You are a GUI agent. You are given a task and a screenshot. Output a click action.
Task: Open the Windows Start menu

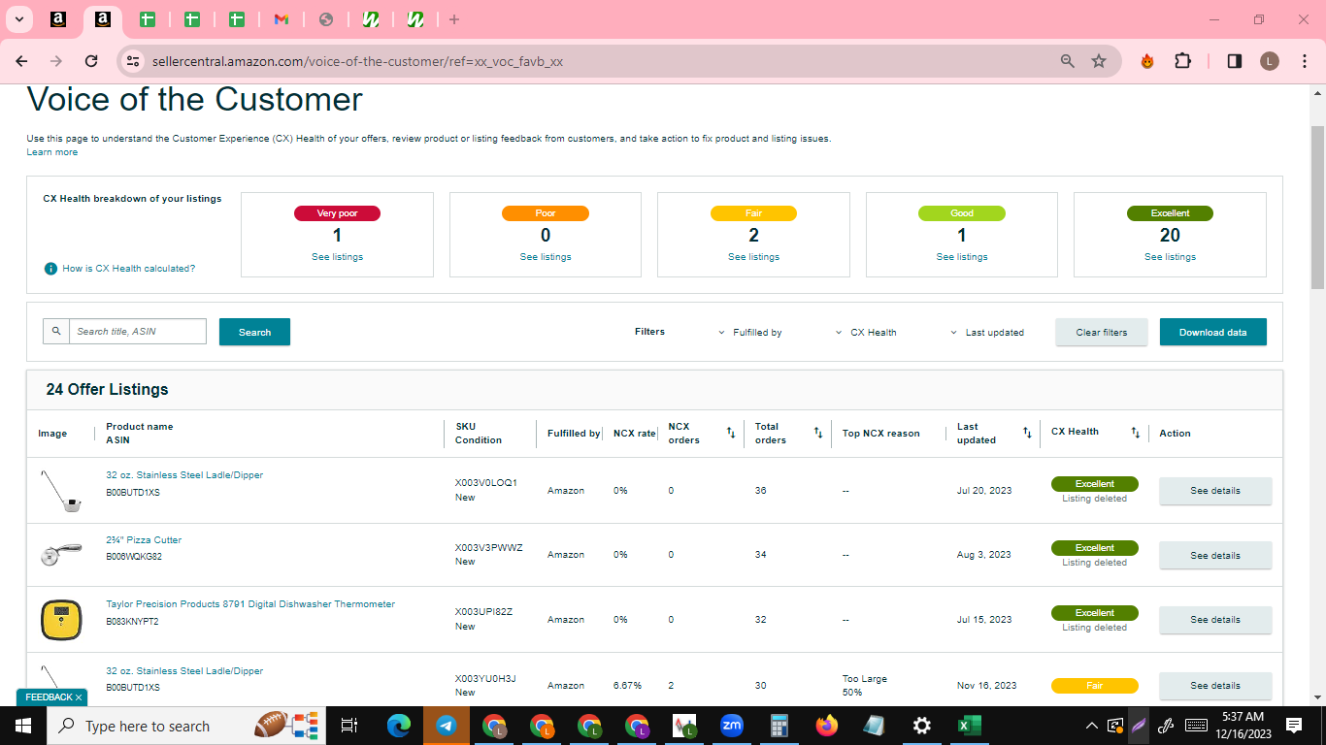tap(23, 726)
